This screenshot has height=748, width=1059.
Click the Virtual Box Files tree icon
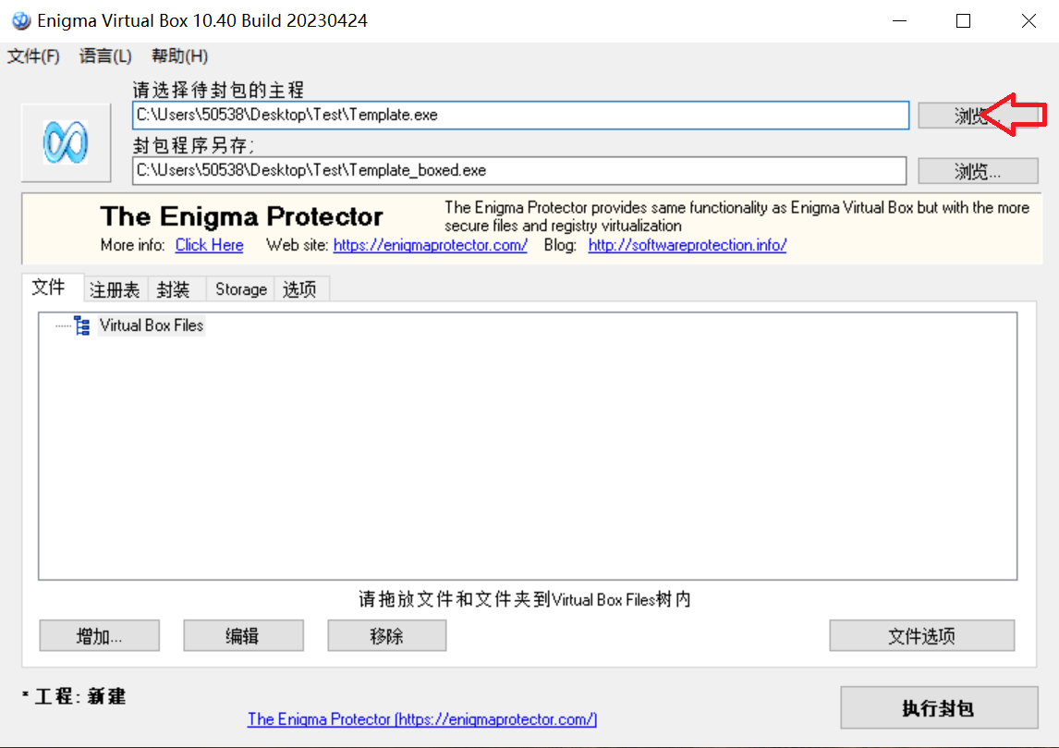(x=82, y=325)
